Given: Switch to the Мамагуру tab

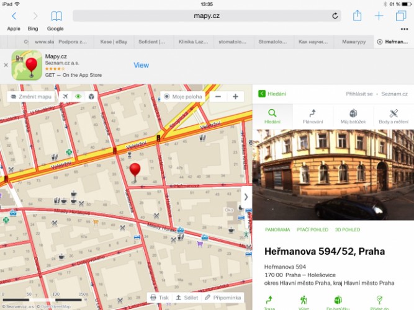Looking at the screenshot, I should pyautogui.click(x=354, y=42).
